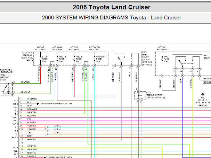Click the AHC RELAY label at right
Screen dimensions: 211x158
point(207,56)
